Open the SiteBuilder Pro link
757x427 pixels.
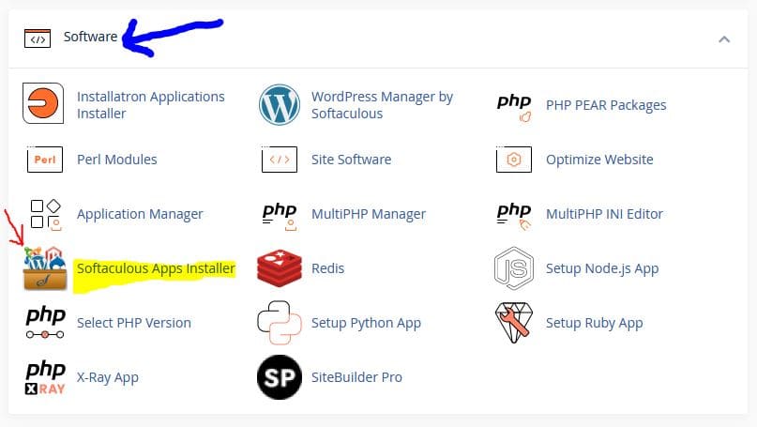[356, 377]
